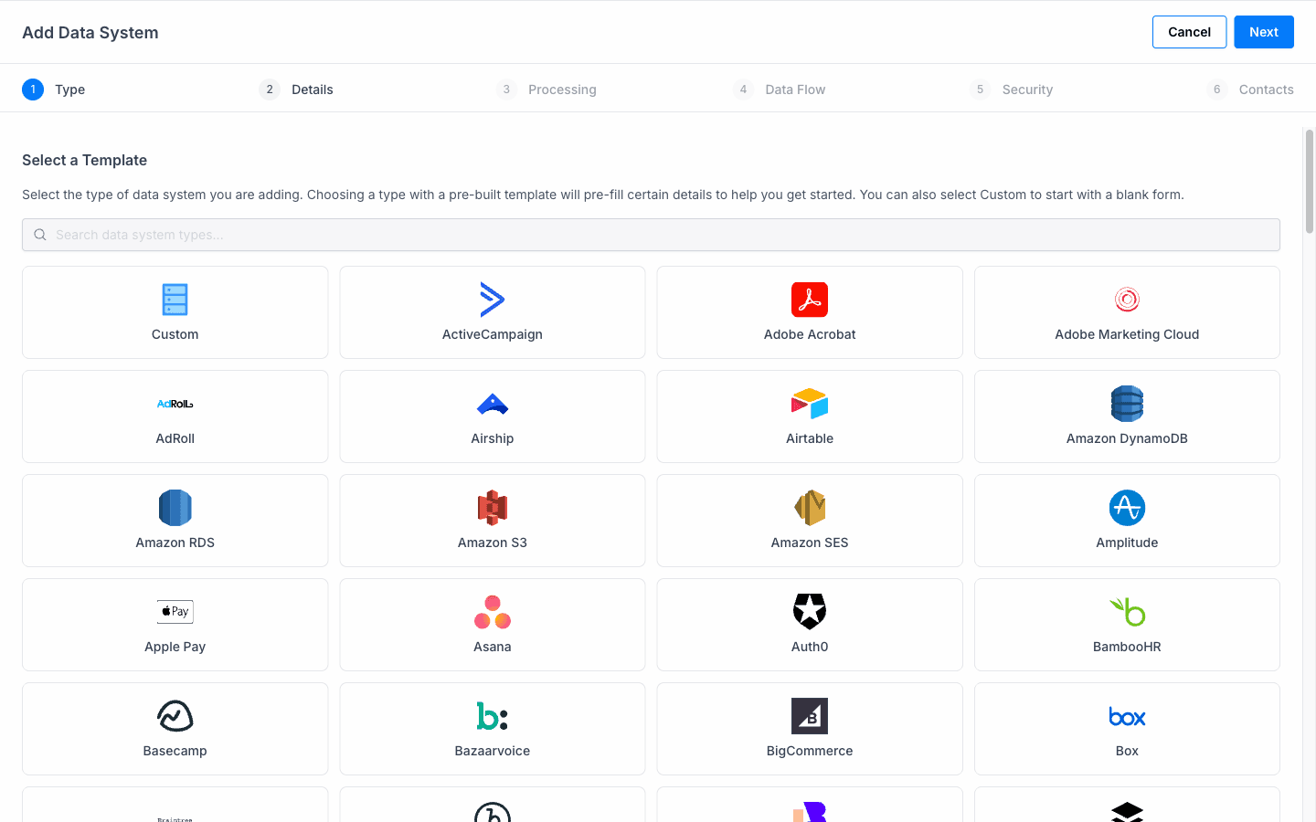
Task: Select the Asana three-dot logo
Action: pos(492,612)
